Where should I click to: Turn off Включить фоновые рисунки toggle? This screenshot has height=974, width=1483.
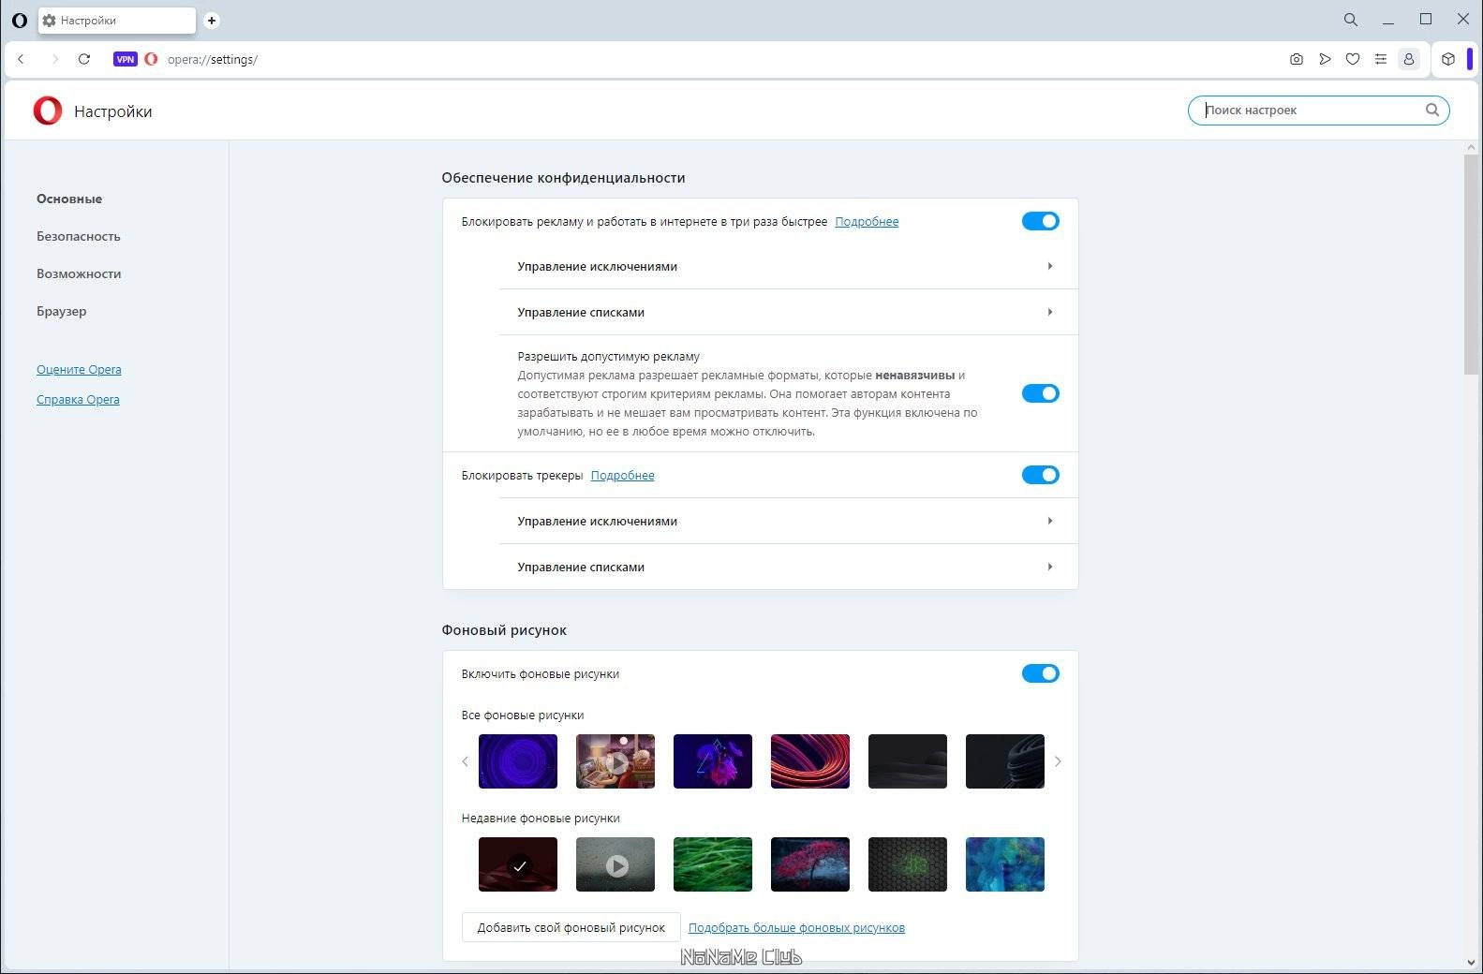pos(1040,673)
